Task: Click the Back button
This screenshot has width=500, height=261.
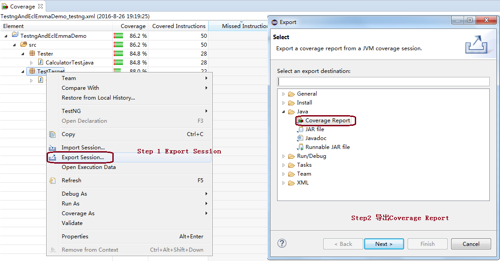Action: [343, 244]
